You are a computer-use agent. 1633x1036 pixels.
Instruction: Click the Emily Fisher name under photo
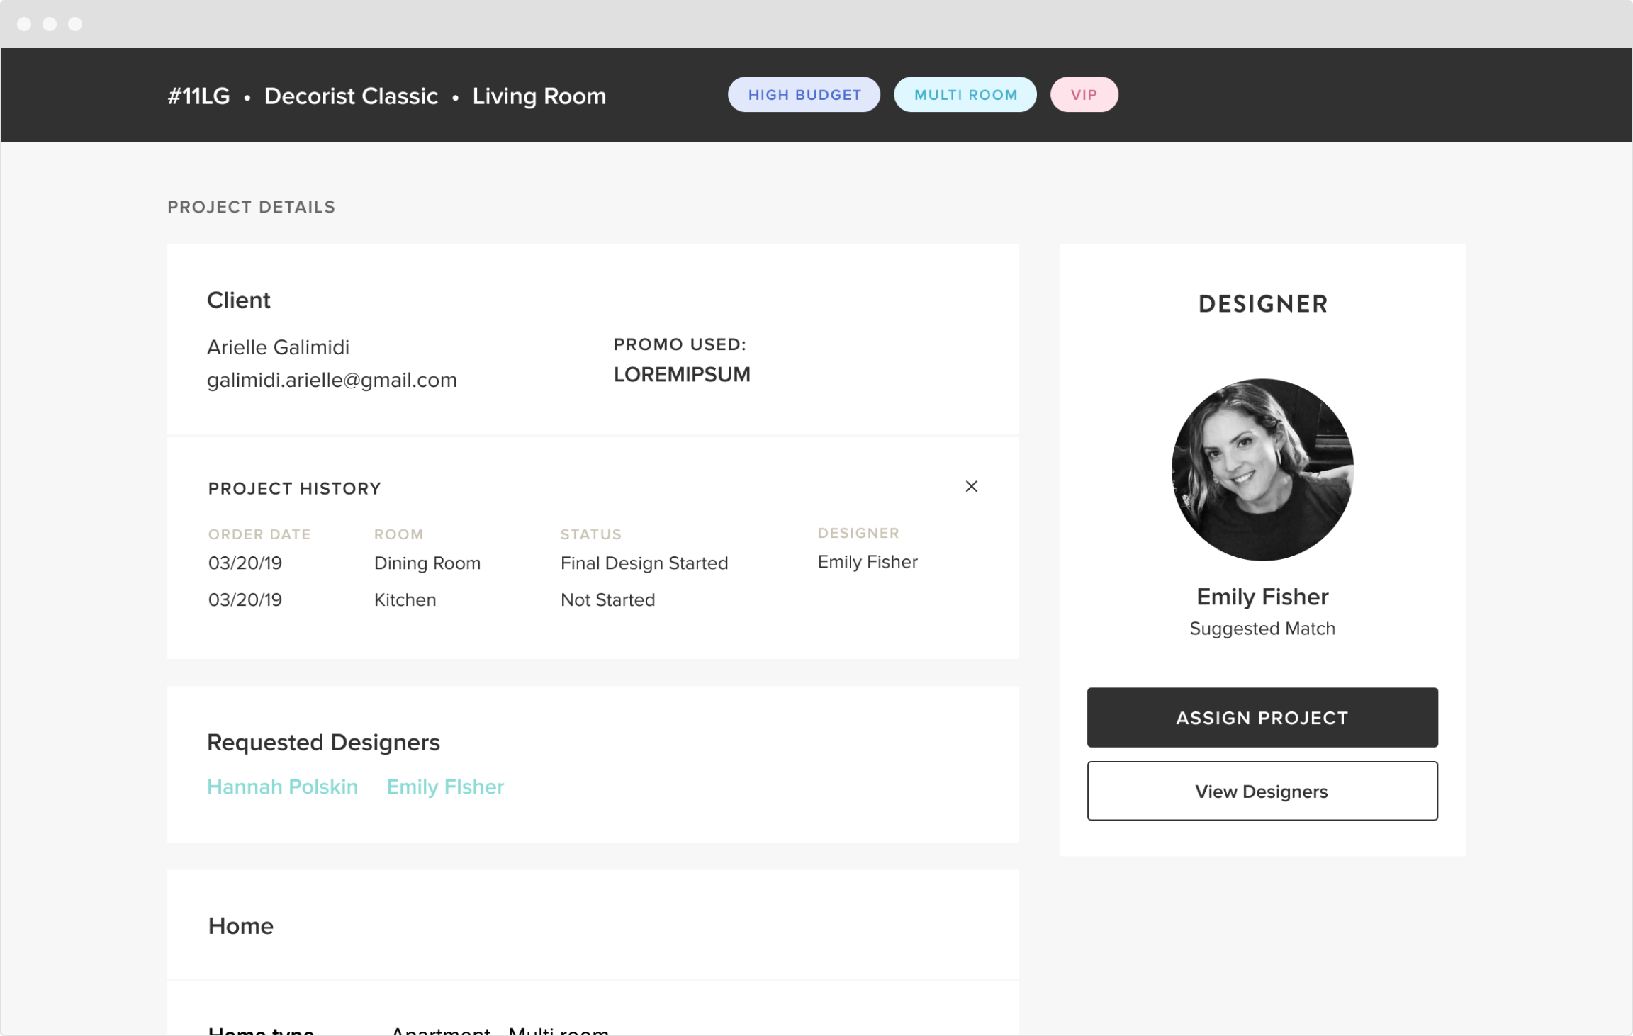[x=1262, y=597]
